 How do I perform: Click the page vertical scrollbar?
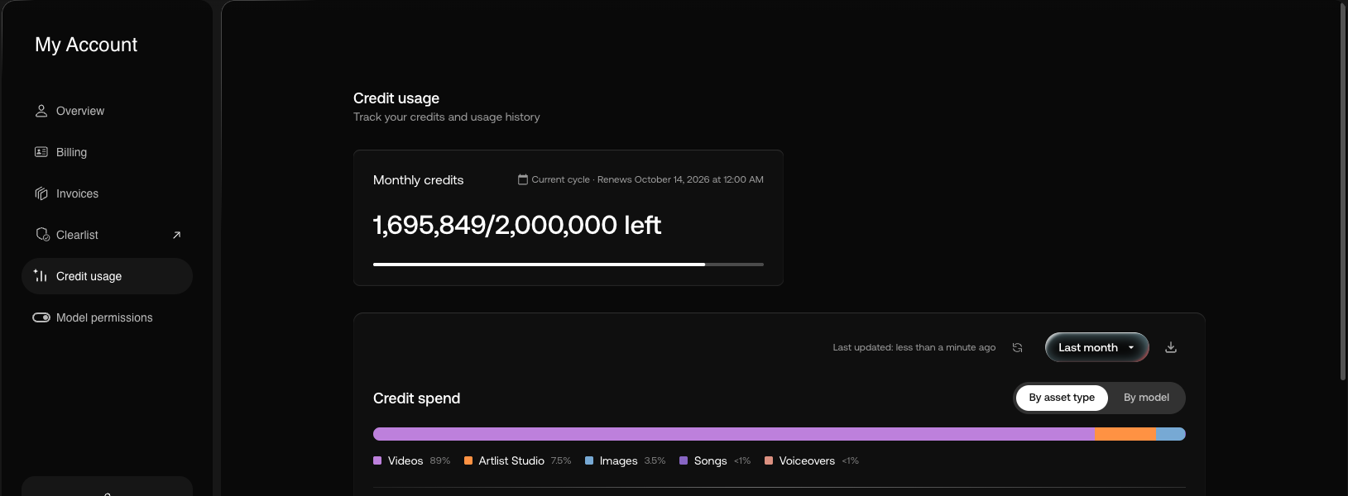pyautogui.click(x=1342, y=191)
